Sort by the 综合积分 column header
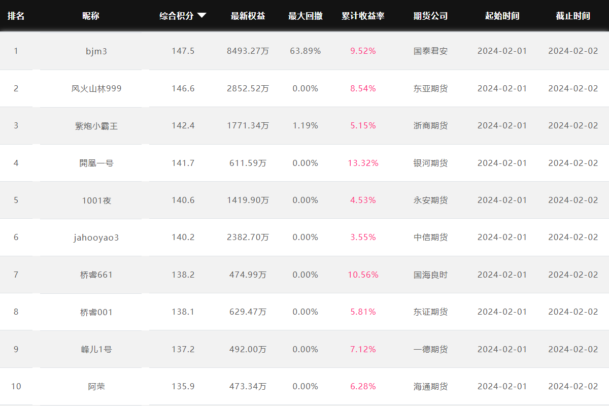Viewport: 609px width, 406px height. pos(176,16)
